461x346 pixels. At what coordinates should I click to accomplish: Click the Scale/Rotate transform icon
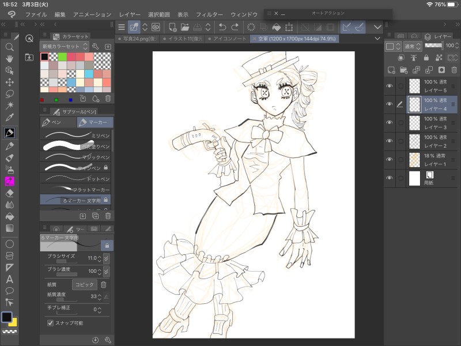click(289, 27)
